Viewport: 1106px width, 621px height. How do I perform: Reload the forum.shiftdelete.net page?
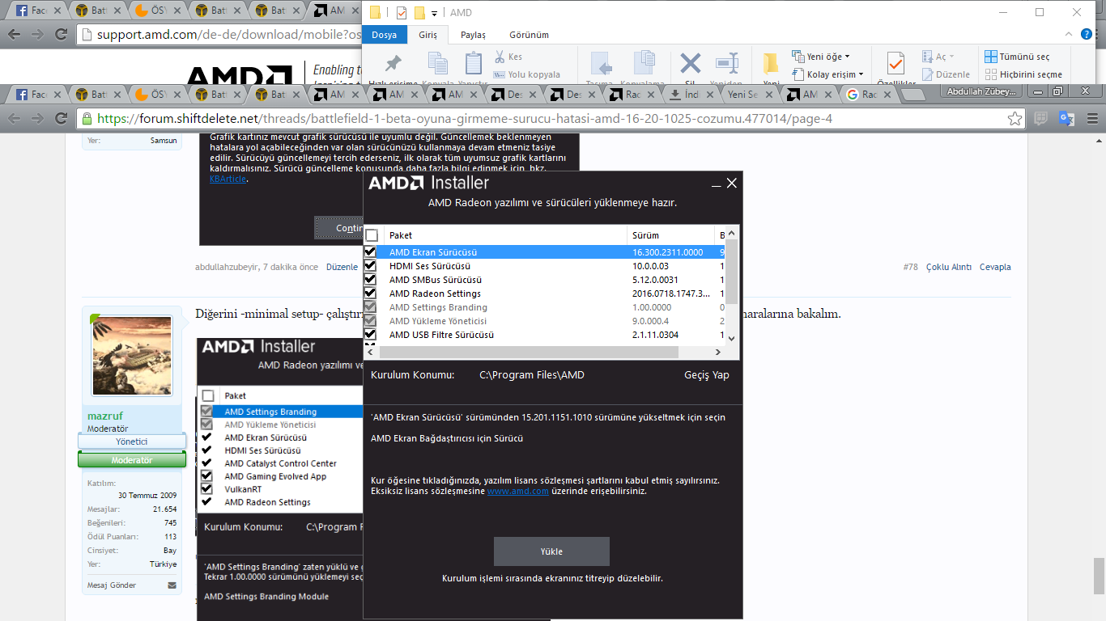click(x=61, y=119)
